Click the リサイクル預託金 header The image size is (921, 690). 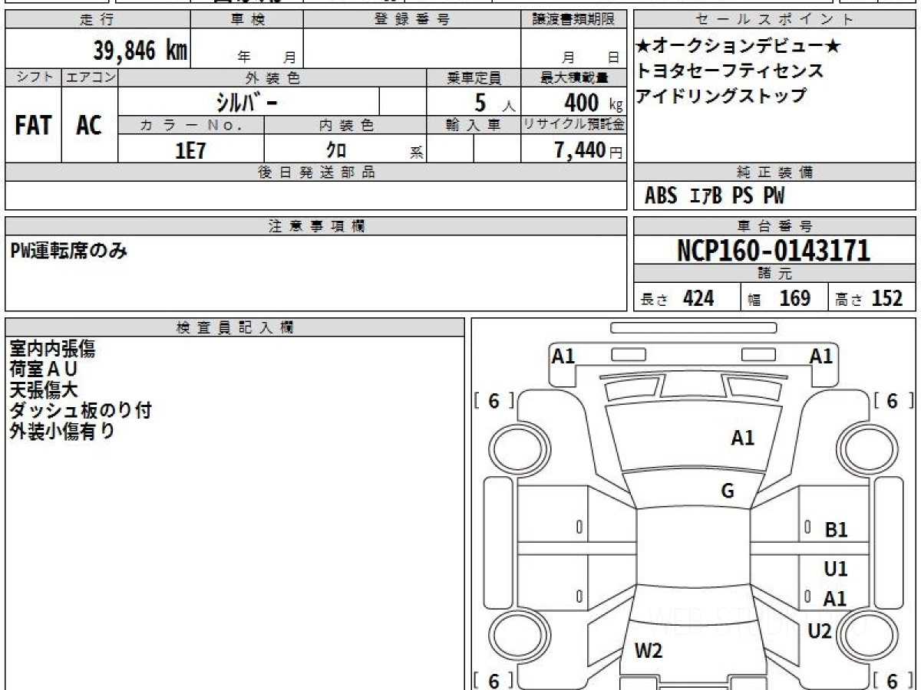pyautogui.click(x=573, y=125)
